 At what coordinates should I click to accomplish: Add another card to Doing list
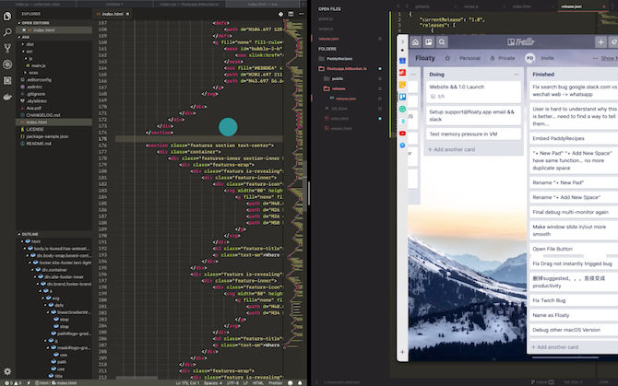[x=454, y=149]
